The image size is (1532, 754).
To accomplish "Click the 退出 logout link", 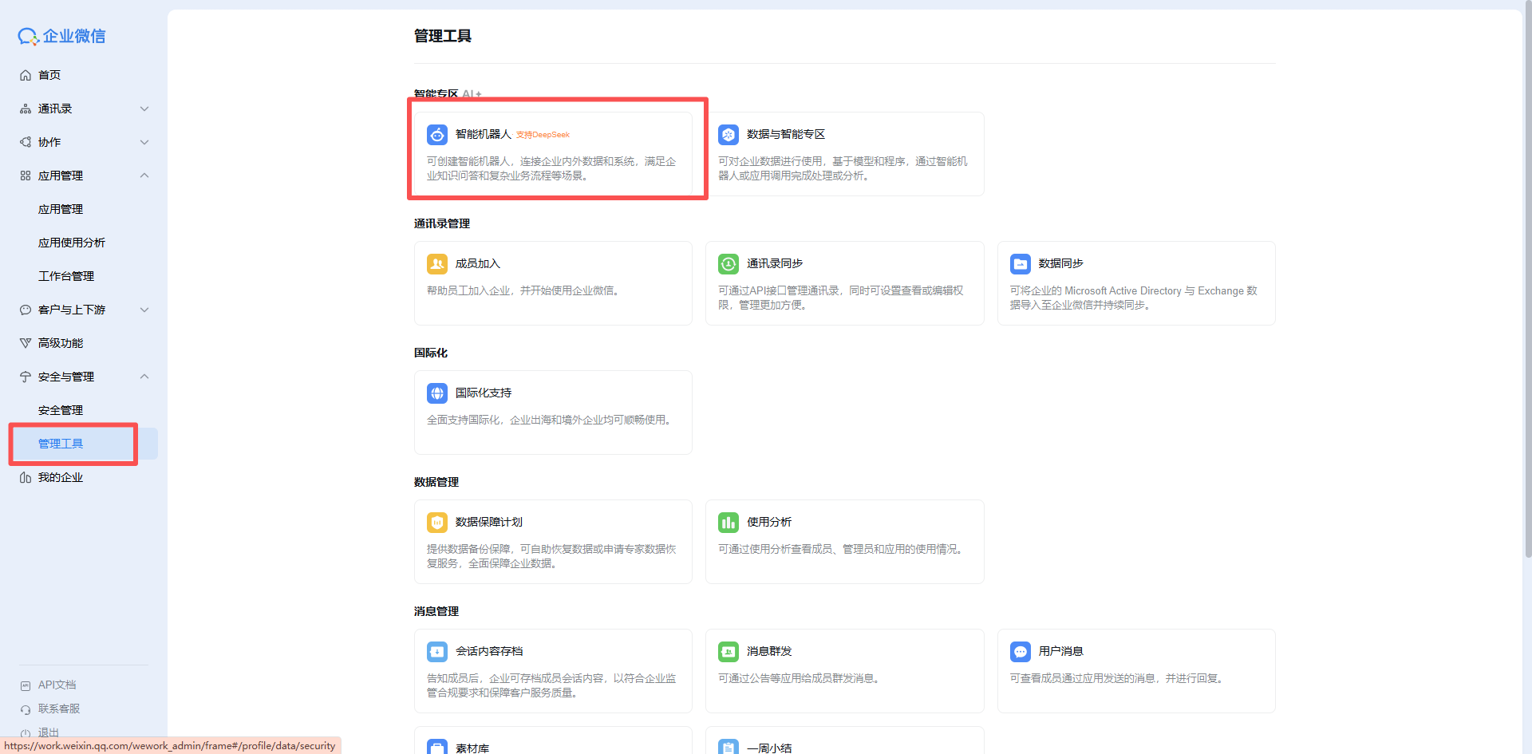I will pos(49,732).
